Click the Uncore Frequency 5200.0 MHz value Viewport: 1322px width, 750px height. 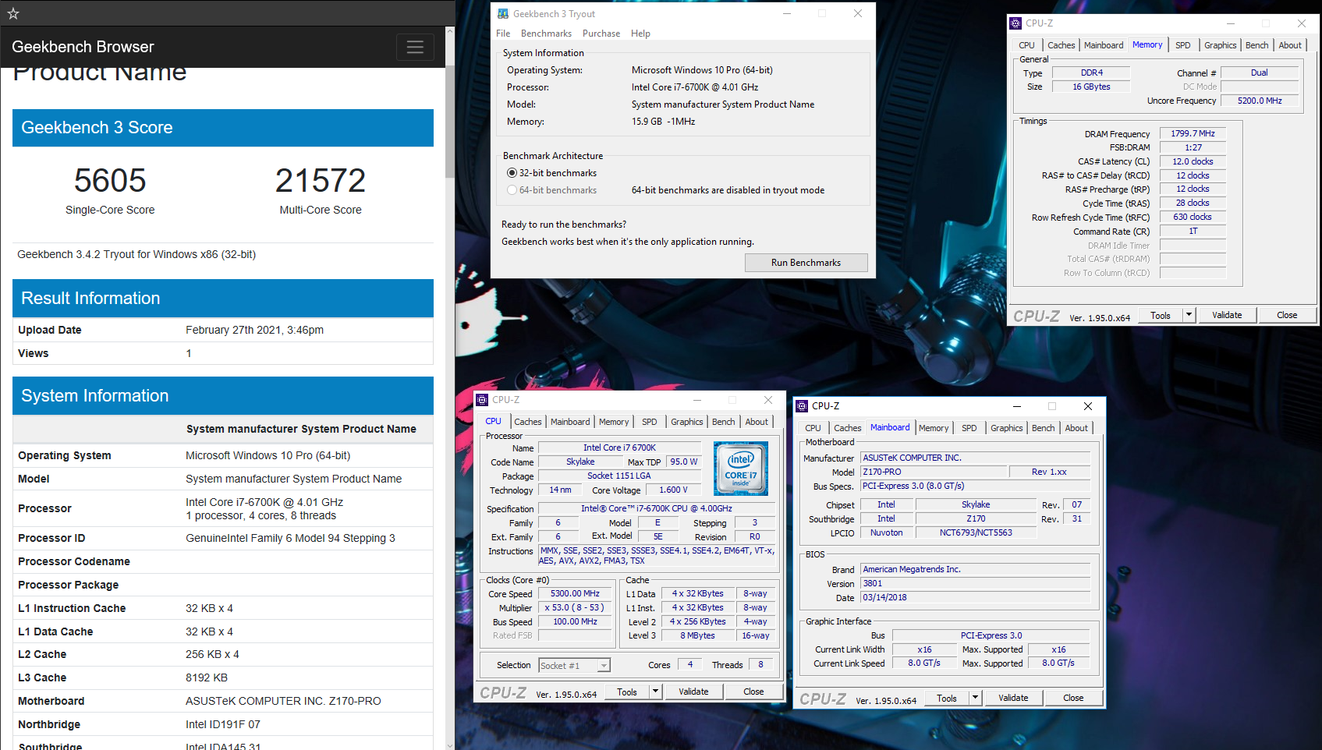tap(1260, 101)
